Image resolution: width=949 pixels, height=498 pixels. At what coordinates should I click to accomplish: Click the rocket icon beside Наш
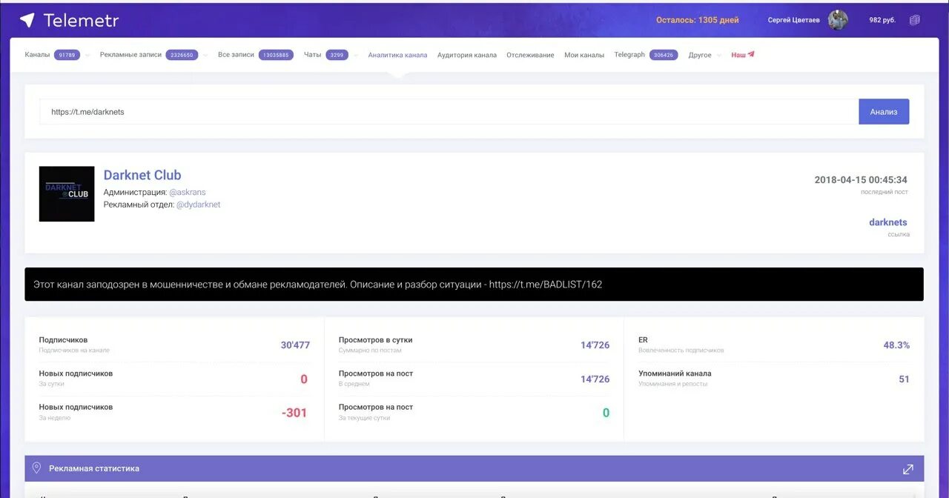click(751, 54)
